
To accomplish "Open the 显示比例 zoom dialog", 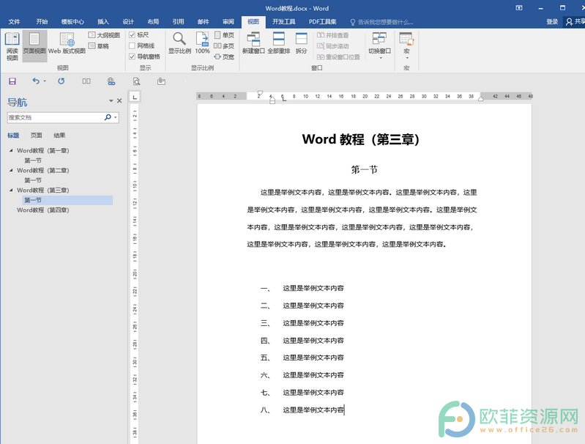I will tap(179, 43).
